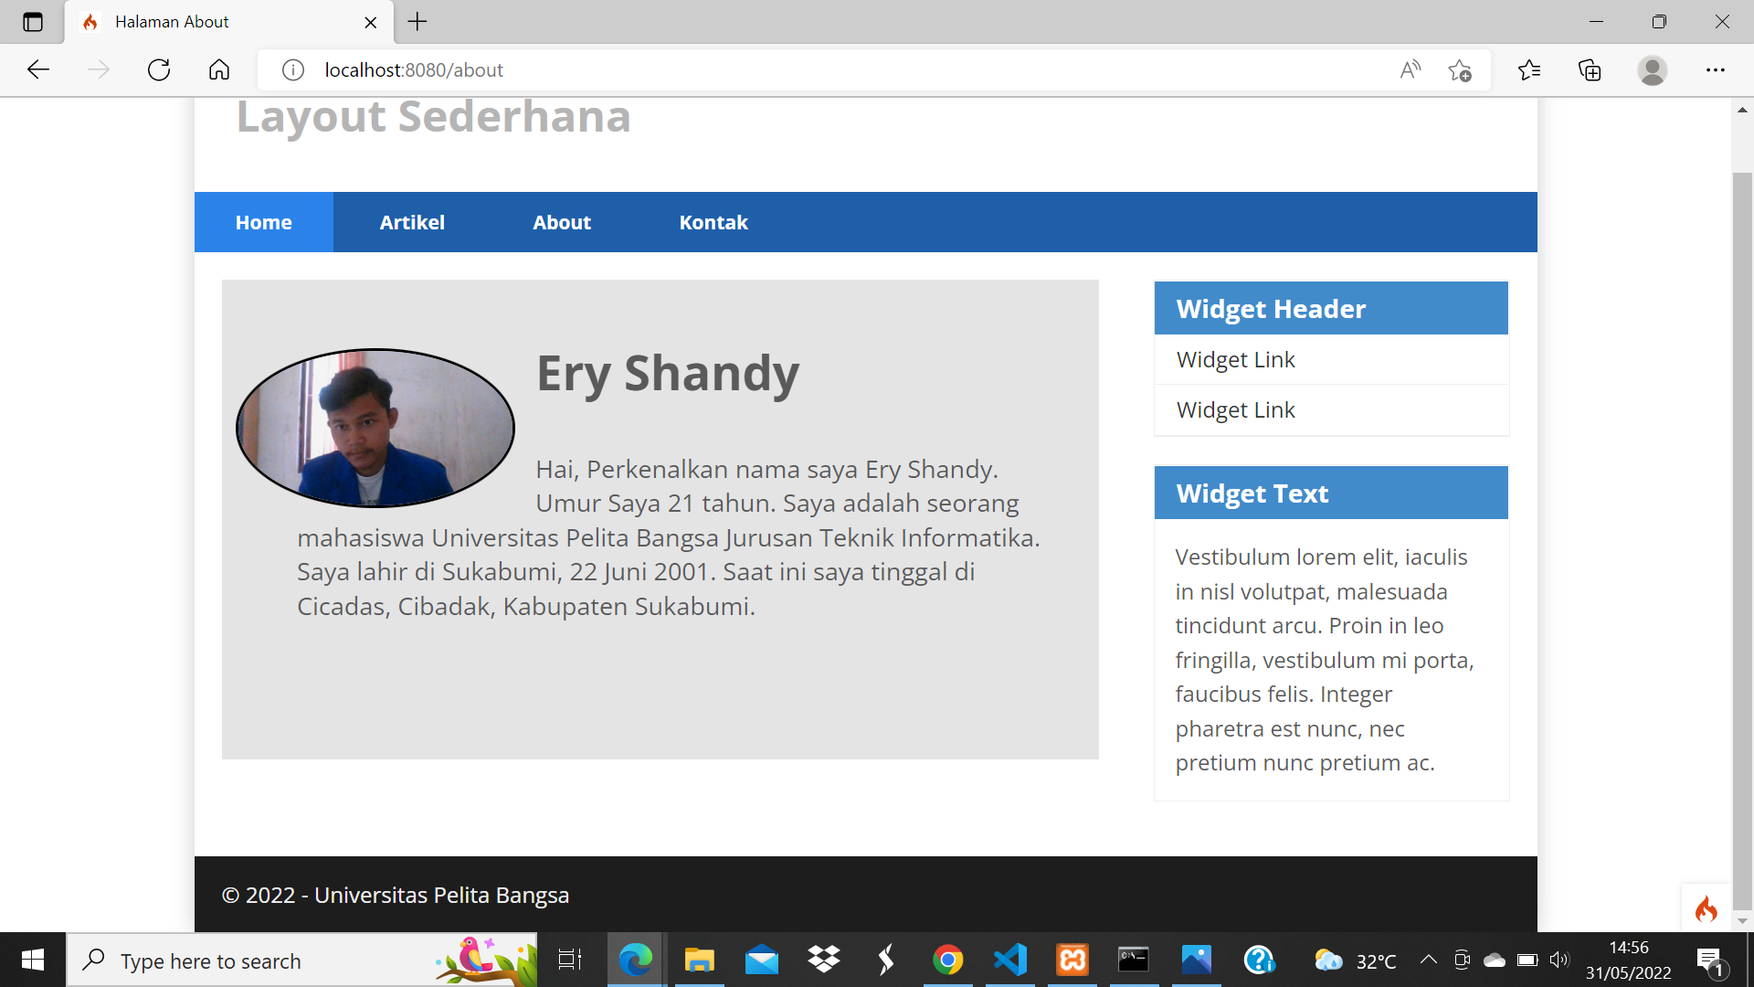Open the Command Prompt taskbar icon

tap(1133, 960)
